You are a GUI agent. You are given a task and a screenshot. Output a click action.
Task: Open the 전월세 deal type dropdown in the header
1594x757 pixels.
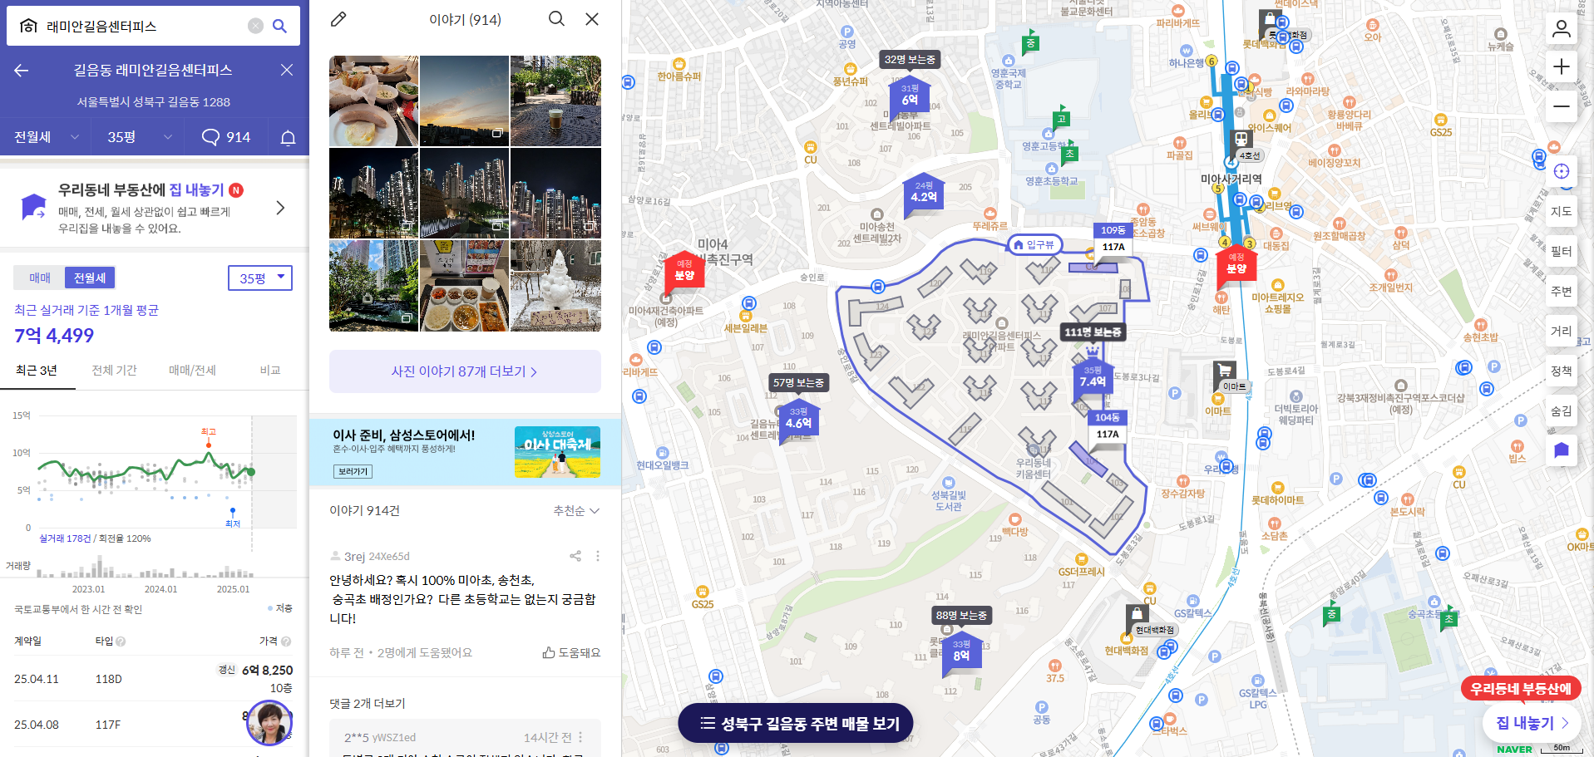point(47,137)
